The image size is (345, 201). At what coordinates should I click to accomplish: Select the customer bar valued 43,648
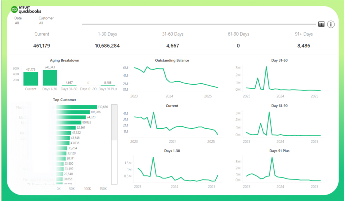63,138
